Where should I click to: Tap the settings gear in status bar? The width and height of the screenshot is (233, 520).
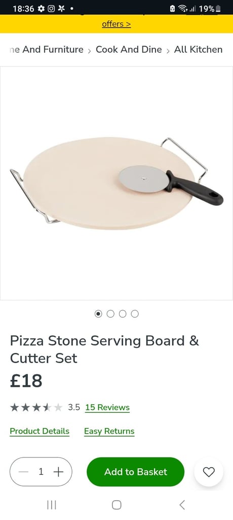pyautogui.click(x=41, y=9)
